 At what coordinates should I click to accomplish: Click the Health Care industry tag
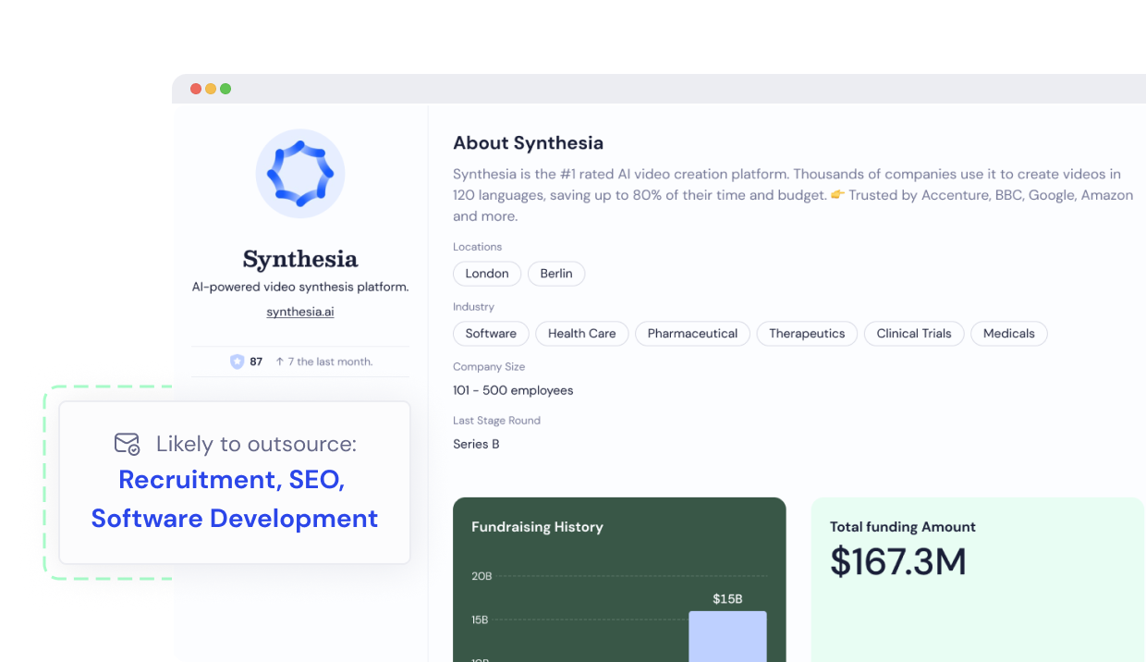tap(581, 334)
